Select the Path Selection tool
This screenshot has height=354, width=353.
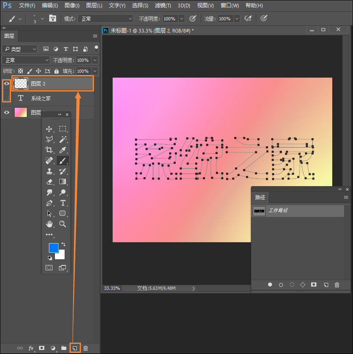(49, 213)
